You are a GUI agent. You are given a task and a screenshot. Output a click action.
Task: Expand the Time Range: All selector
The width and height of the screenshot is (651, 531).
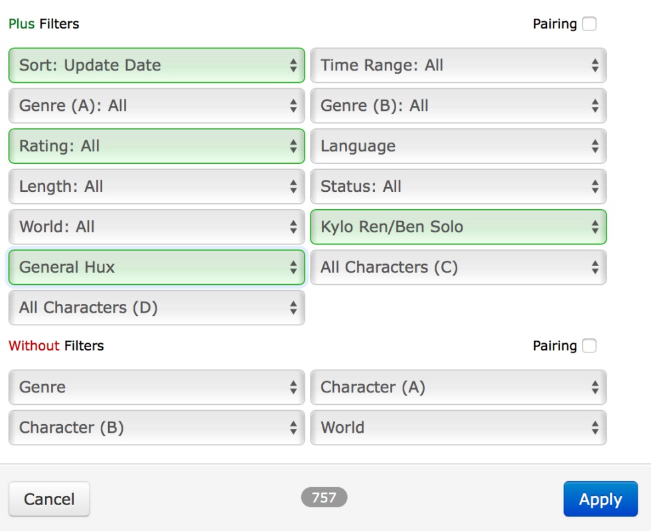coord(458,65)
